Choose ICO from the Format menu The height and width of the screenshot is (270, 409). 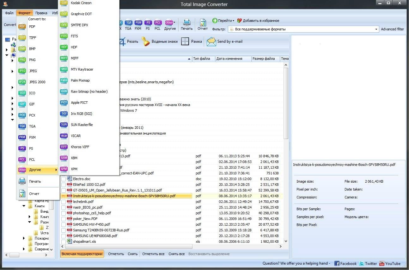tap(38, 93)
